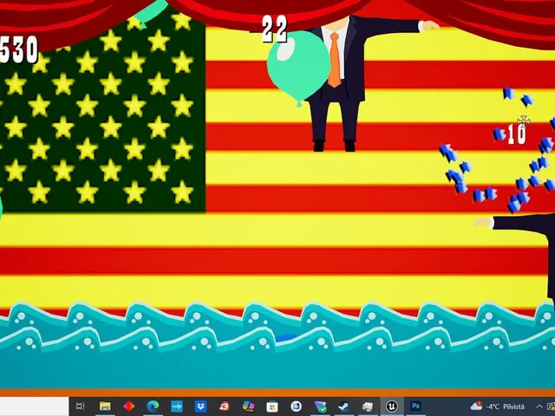The height and width of the screenshot is (416, 555).
Task: Switch to the Unreal Engine window
Action: pos(391,406)
